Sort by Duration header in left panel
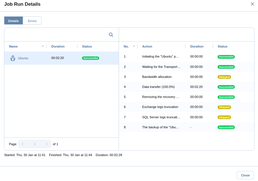The image size is (258, 181). point(58,46)
